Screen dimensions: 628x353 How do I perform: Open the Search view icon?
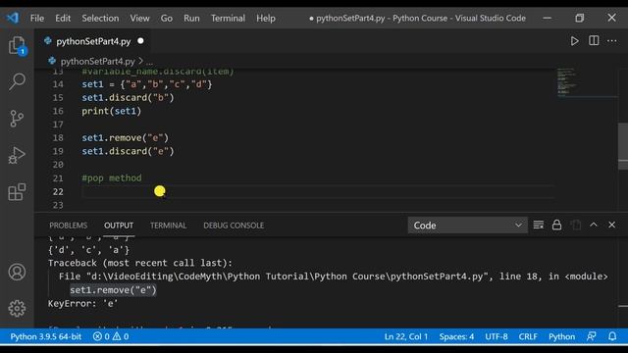coord(17,81)
